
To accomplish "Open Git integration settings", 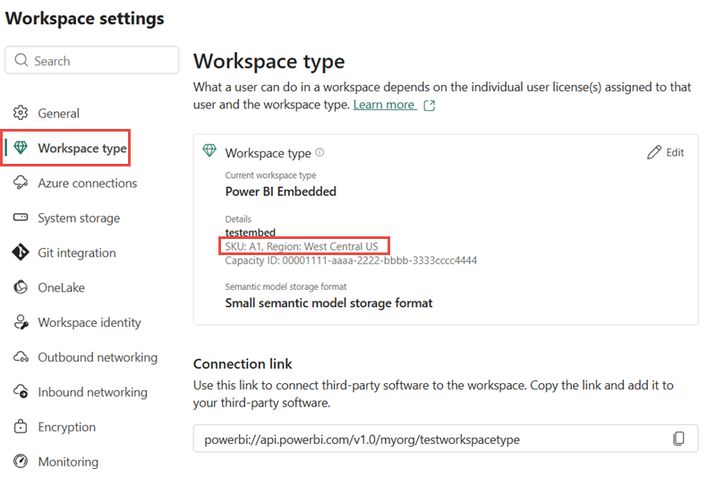I will [77, 253].
